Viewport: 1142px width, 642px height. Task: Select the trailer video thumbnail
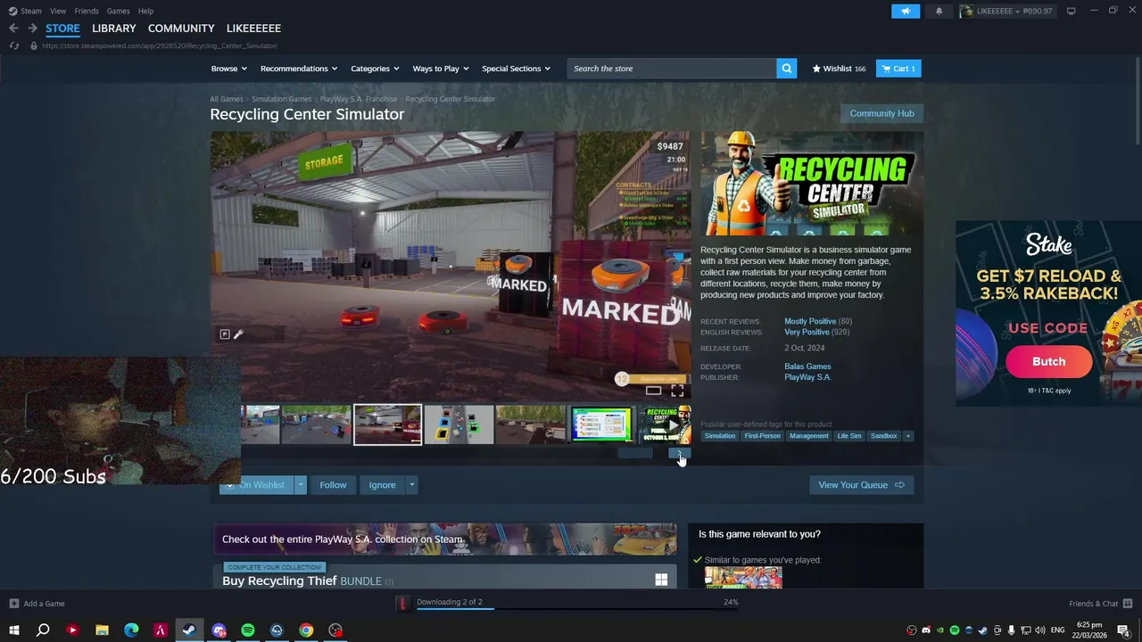(666, 424)
